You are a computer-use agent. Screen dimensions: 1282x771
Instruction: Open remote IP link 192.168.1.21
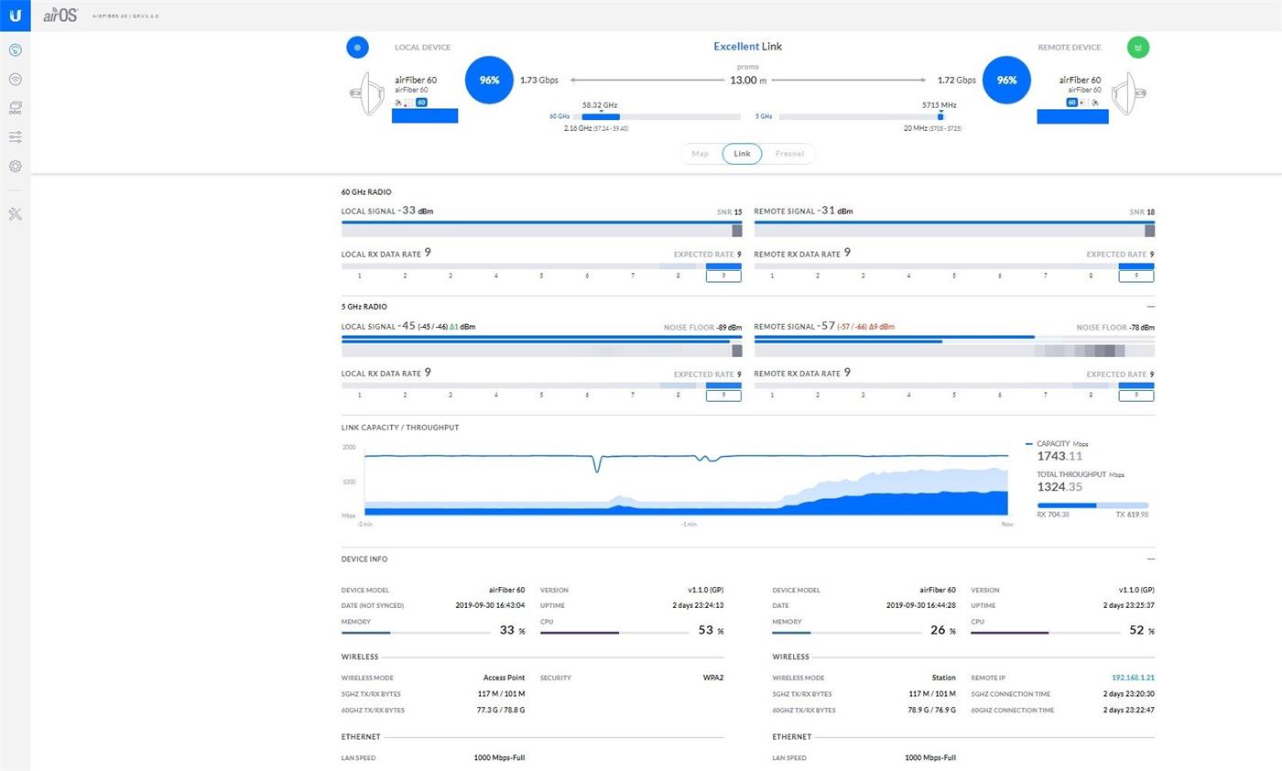pos(1133,679)
